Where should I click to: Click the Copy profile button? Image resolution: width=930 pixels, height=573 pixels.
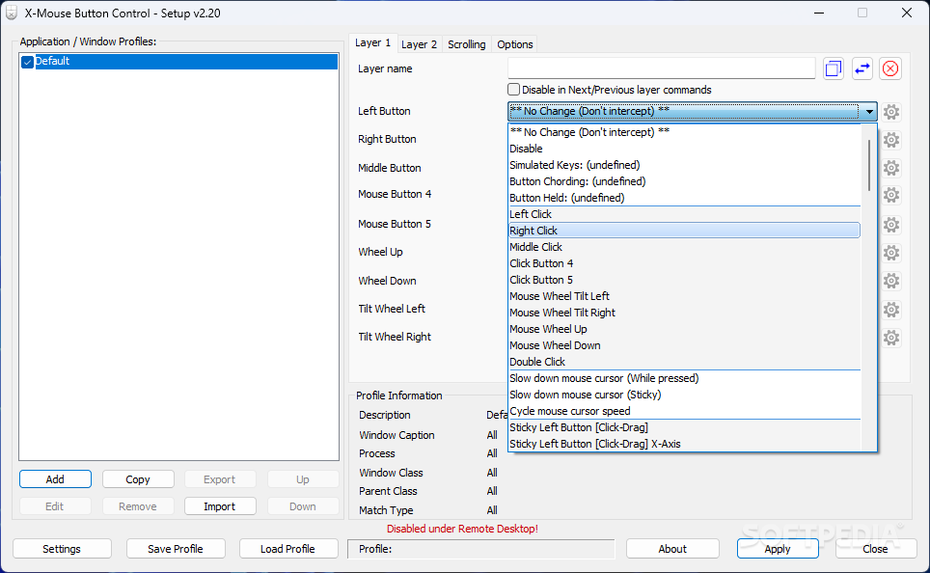(x=138, y=479)
